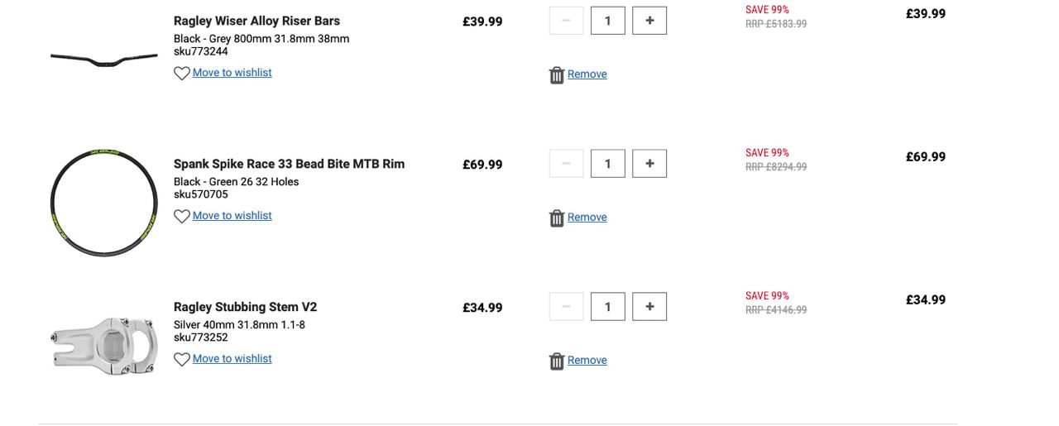Click the heart icon for Spank Spike rim
Image resolution: width=1059 pixels, height=426 pixels.
(x=182, y=217)
